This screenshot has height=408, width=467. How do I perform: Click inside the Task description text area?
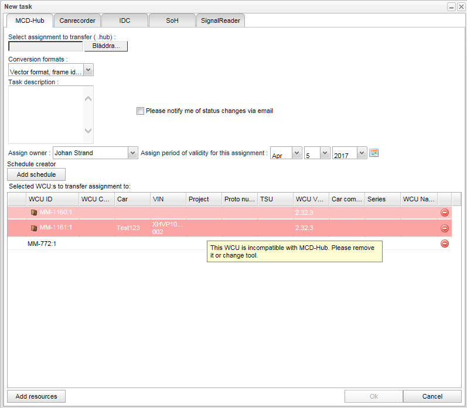click(46, 114)
